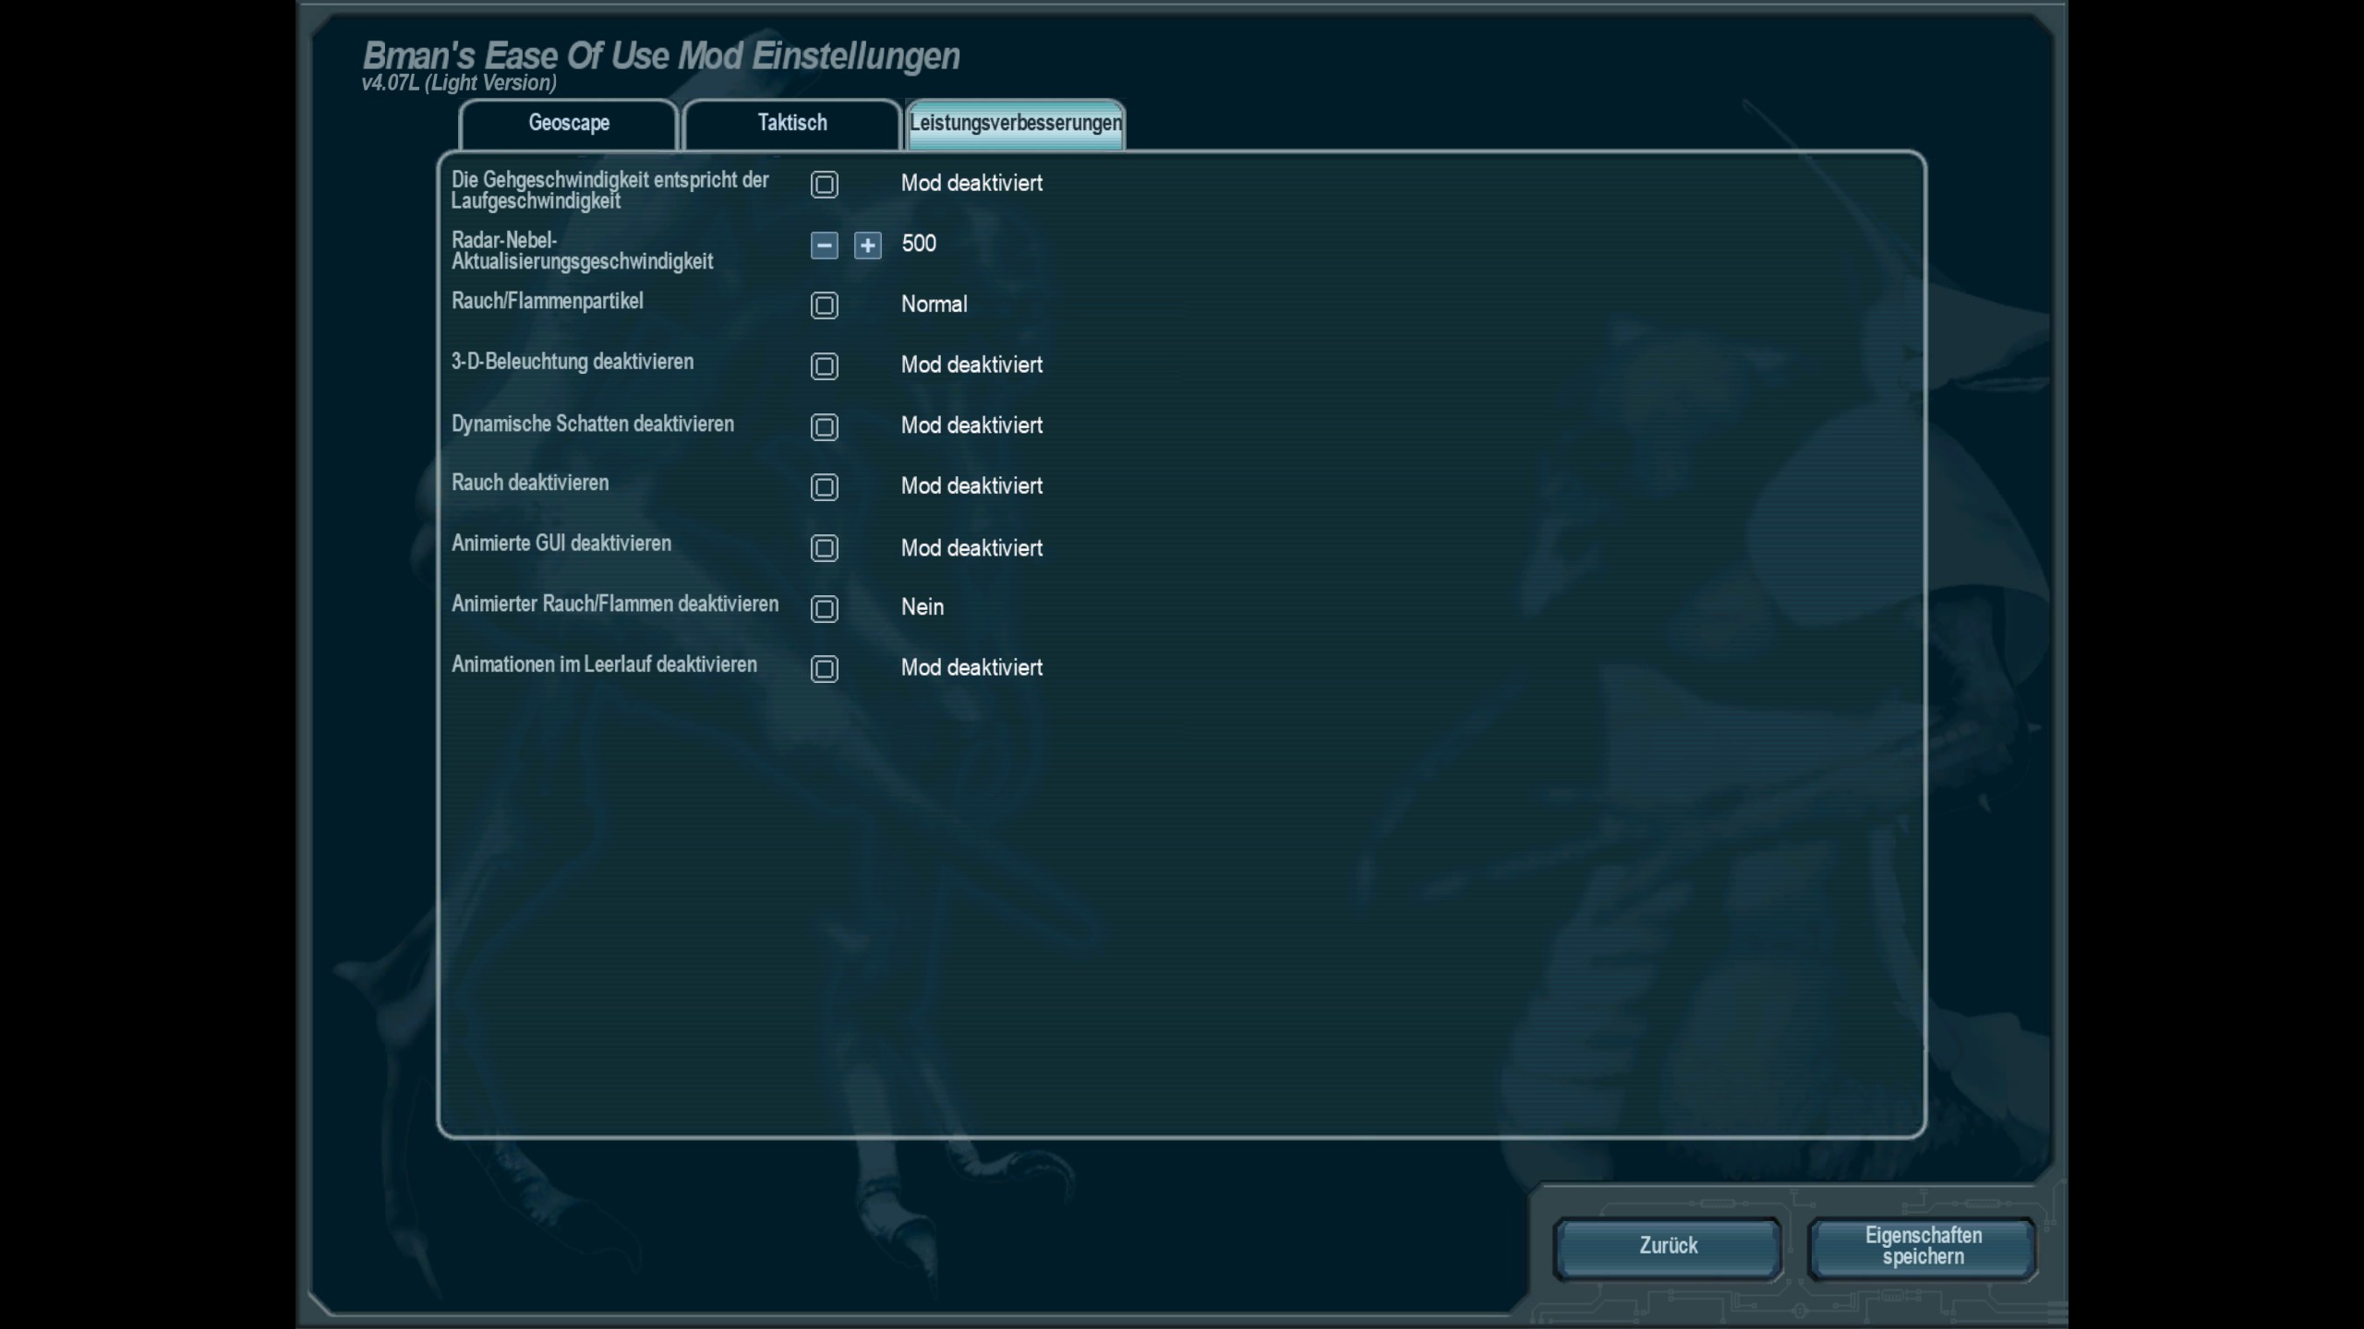
Task: Increase Radar-Nebel update speed with plus
Action: point(867,245)
